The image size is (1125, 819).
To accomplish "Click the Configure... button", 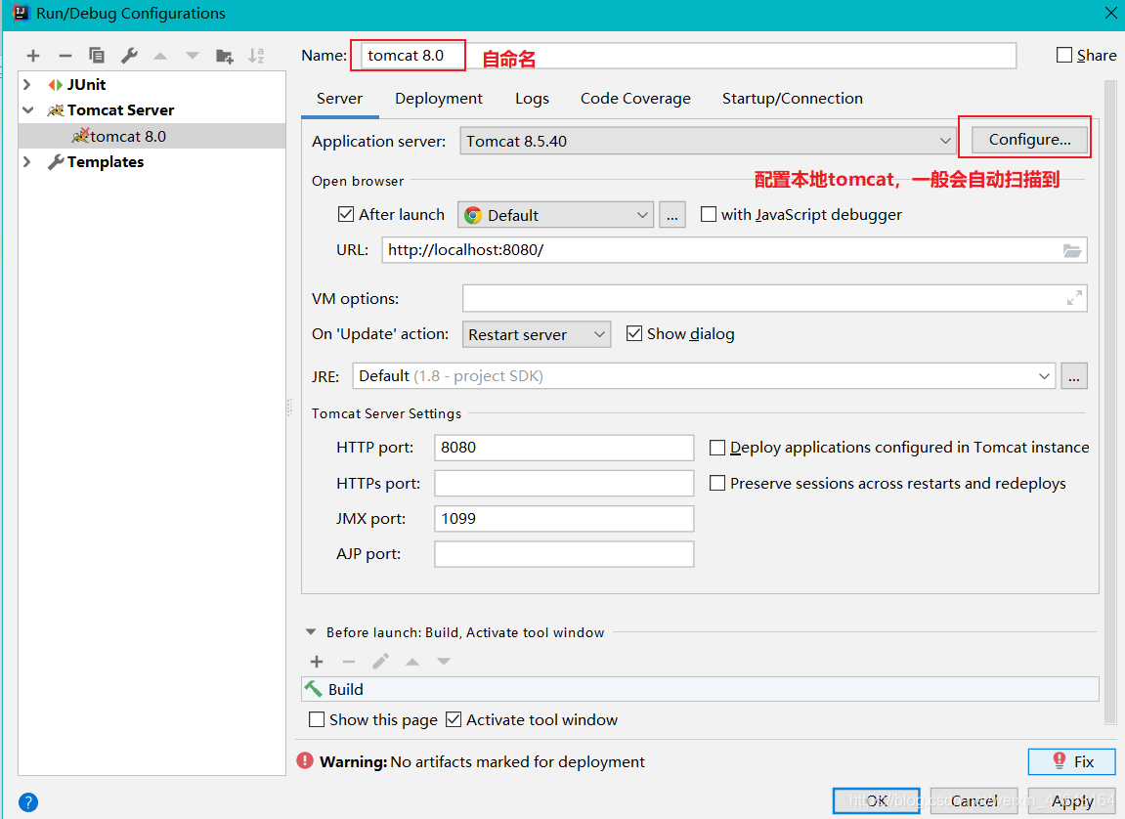I will pos(1029,140).
